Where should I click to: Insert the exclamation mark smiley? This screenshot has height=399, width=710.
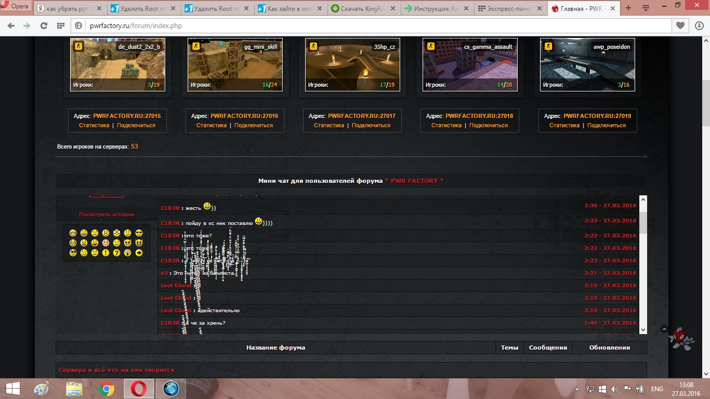[x=106, y=253]
